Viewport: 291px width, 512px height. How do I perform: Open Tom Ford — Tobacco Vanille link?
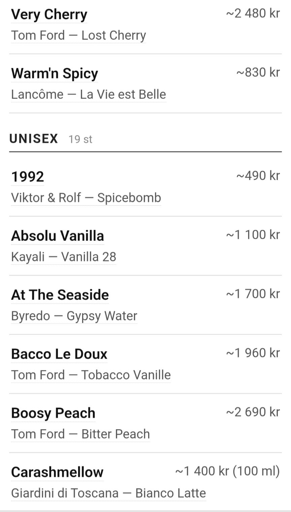pos(91,375)
